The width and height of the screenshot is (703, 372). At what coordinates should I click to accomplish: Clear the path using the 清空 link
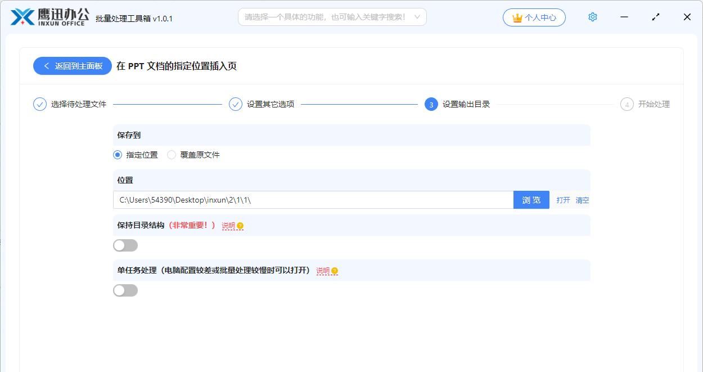(583, 200)
